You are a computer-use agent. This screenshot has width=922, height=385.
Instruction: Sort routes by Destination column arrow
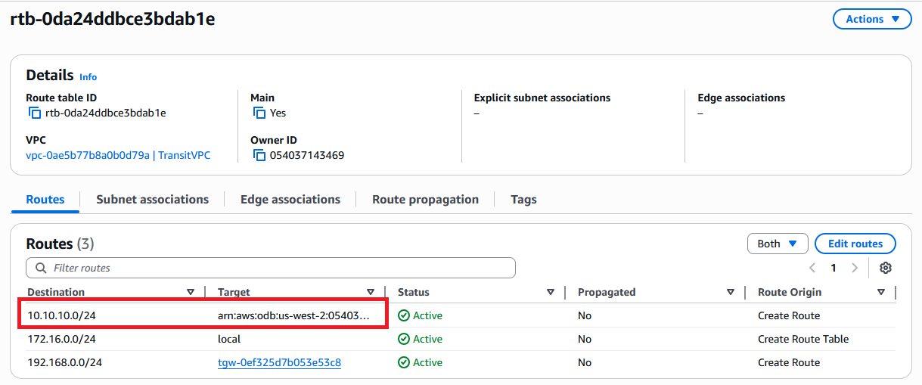click(191, 292)
